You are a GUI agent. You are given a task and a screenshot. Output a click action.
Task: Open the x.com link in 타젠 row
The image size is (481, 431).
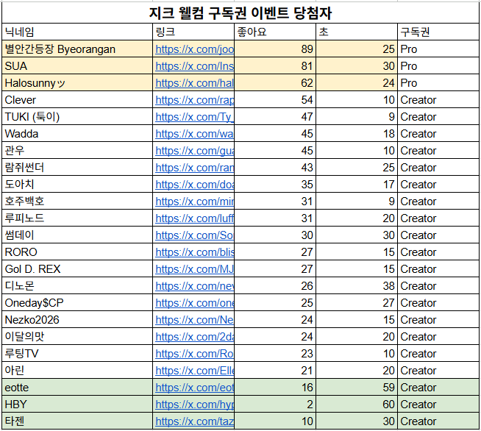pyautogui.click(x=194, y=421)
